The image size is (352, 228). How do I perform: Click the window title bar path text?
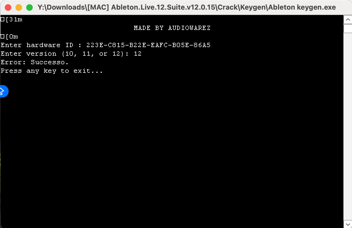click(187, 7)
